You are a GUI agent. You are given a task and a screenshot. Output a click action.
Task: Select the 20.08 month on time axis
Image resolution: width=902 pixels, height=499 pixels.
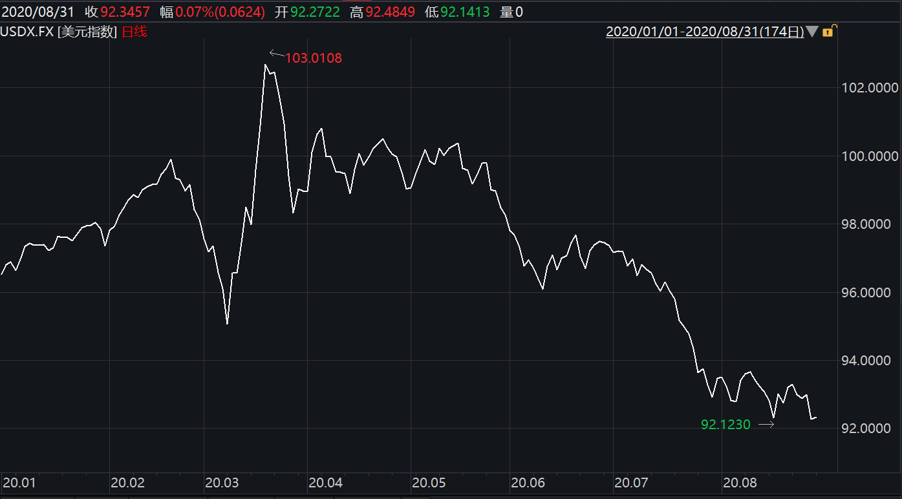(740, 482)
